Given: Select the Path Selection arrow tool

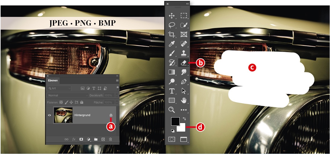Looking at the screenshot, I should [x=184, y=91].
